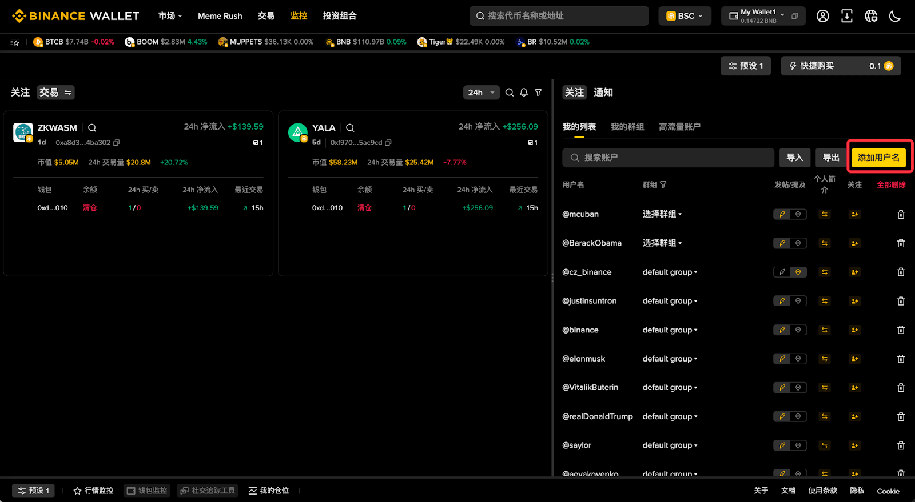The width and height of the screenshot is (915, 502).
Task: Toggle the follow alert for @elonmusk
Action: click(854, 359)
